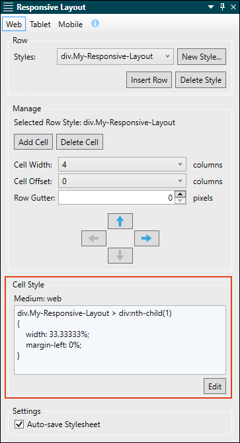Move cell up with blue up arrow
Viewport: 240px width, 443px height.
[x=120, y=221]
